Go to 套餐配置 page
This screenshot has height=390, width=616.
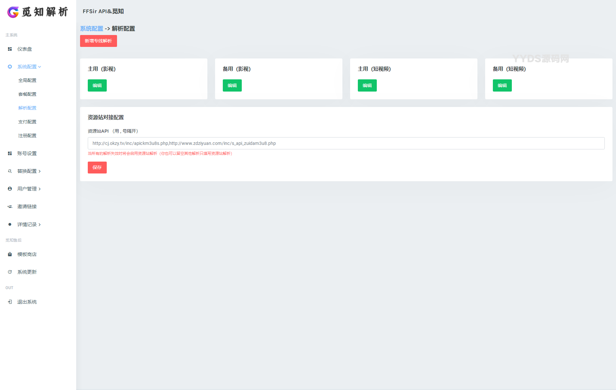tap(27, 94)
